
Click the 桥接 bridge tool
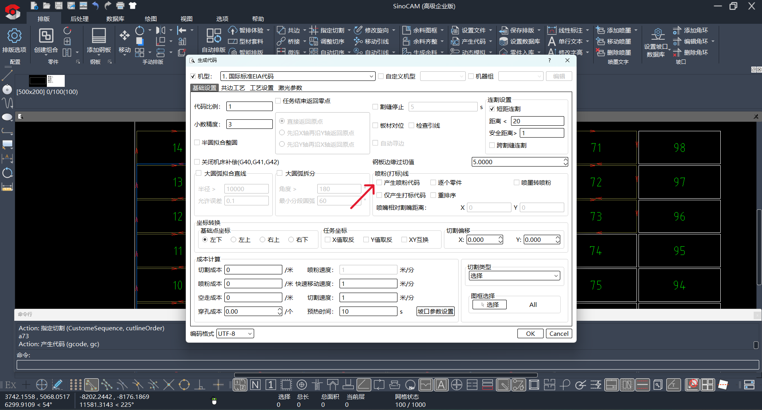click(x=289, y=41)
